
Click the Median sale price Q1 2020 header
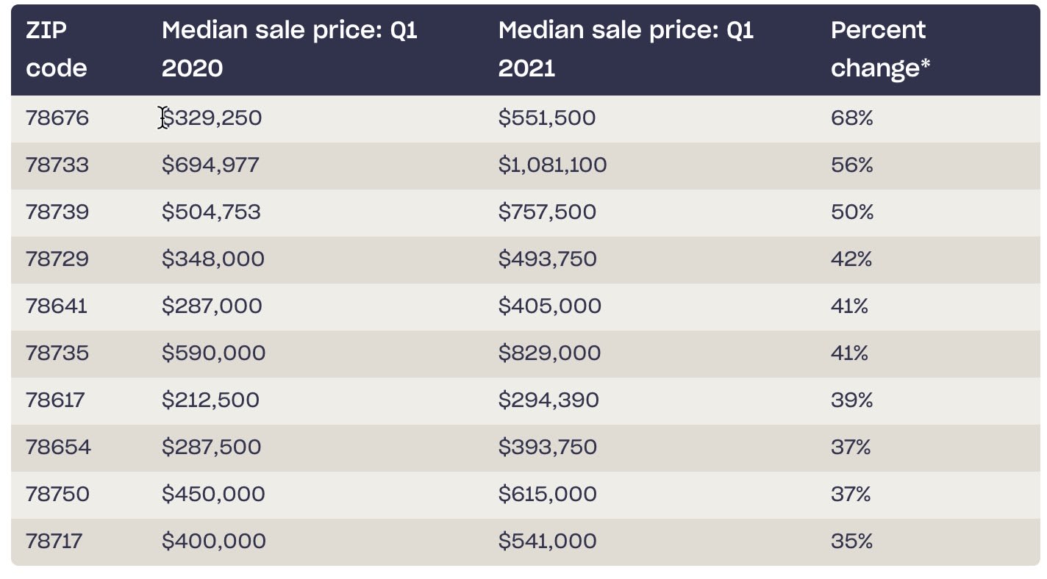point(289,49)
